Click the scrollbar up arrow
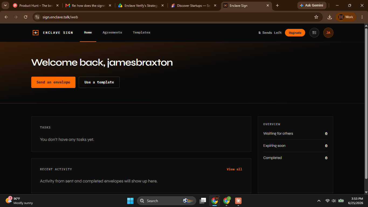368x207 pixels. click(x=366, y=26)
